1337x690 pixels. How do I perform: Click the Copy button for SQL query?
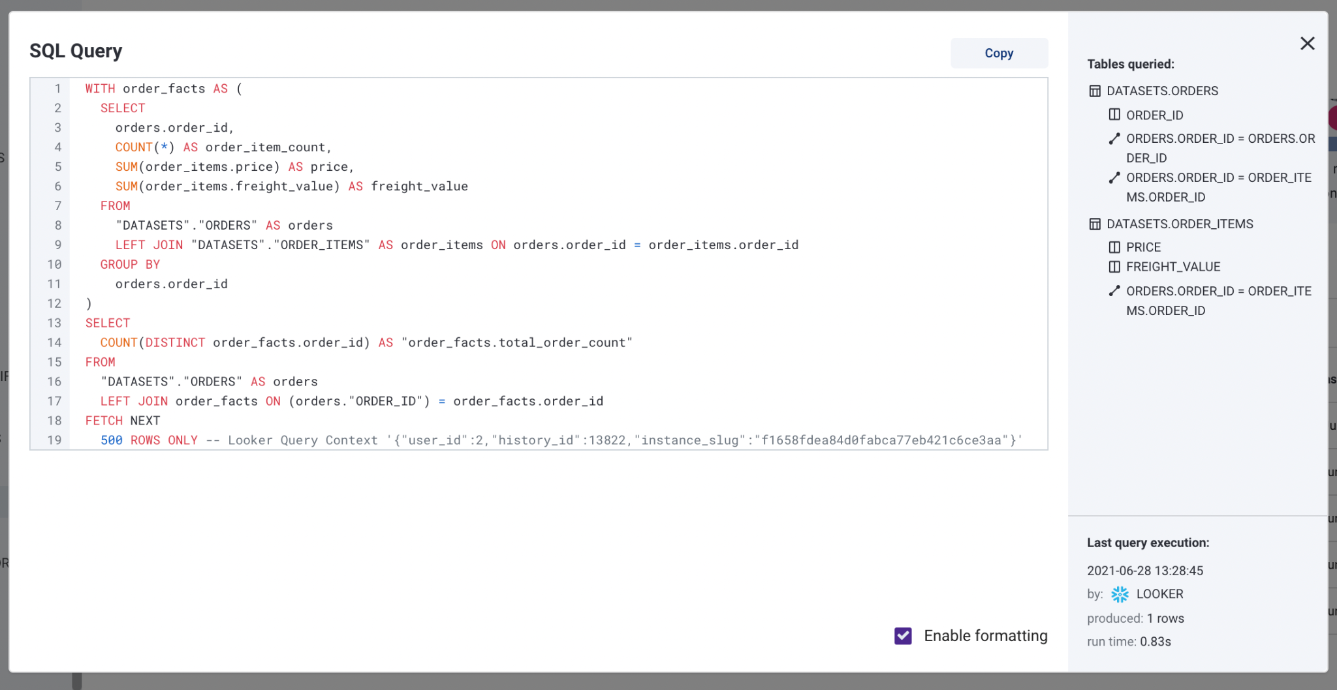point(998,53)
